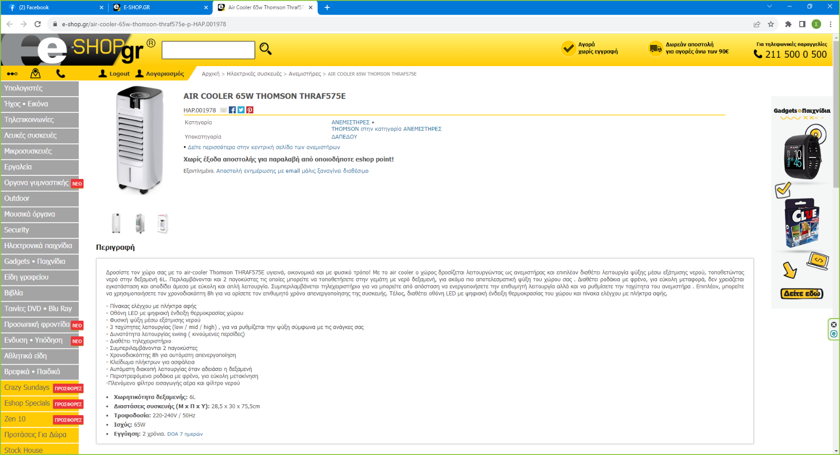
Task: Open the three-dots icon in the yellow bar
Action: coord(12,74)
